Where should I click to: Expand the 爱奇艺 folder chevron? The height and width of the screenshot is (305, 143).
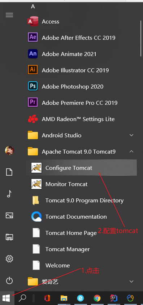[131, 282]
